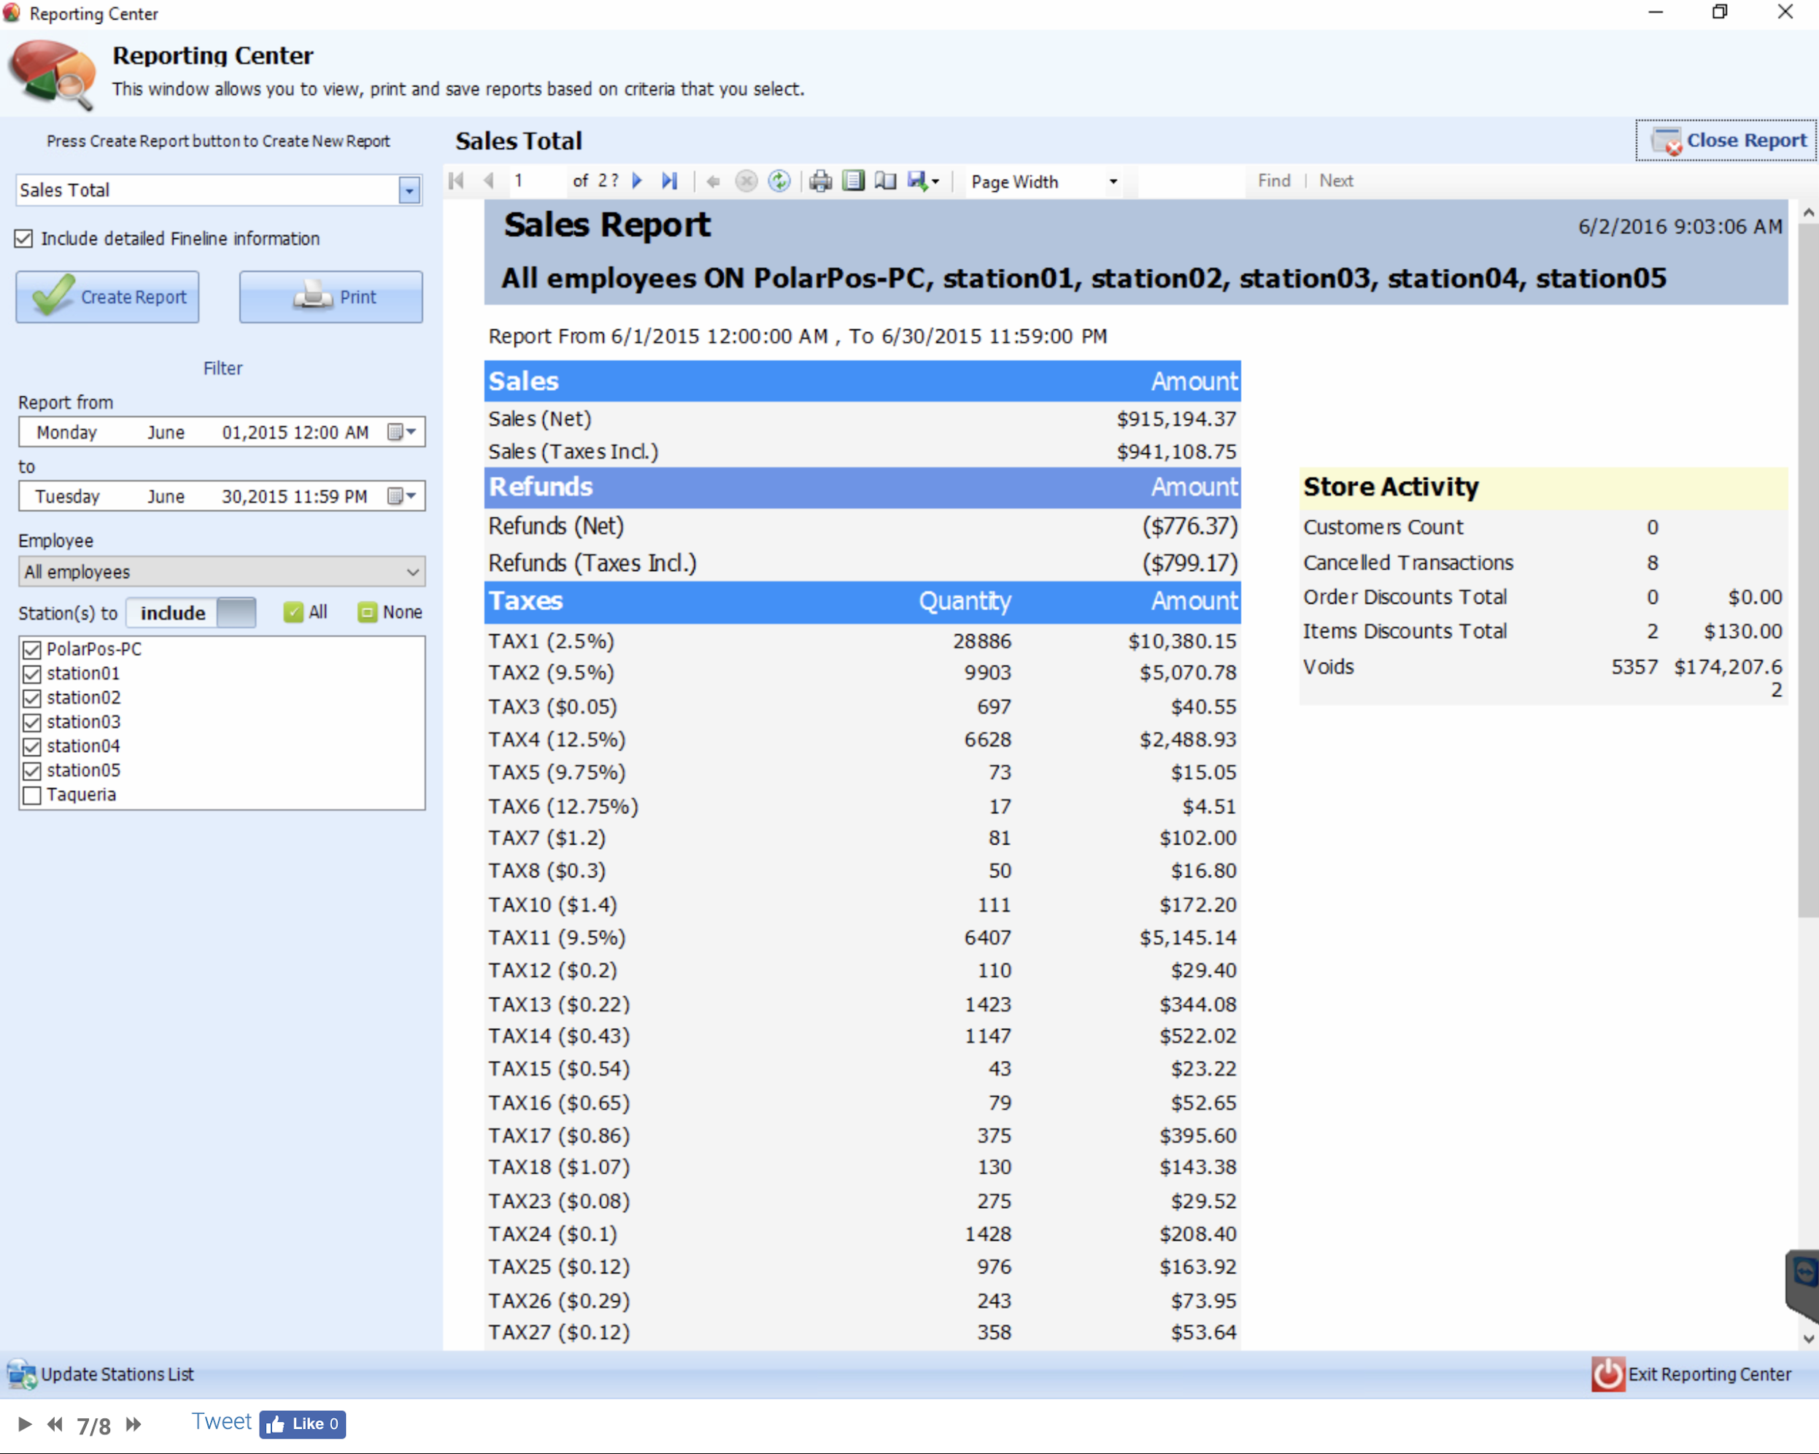Stop report rendering
The width and height of the screenshot is (1819, 1454).
click(x=746, y=182)
